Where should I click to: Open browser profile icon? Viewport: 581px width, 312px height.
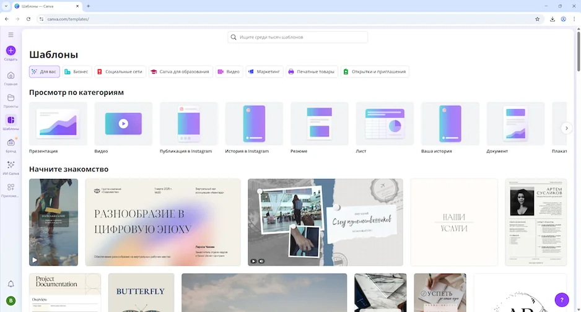[563, 19]
